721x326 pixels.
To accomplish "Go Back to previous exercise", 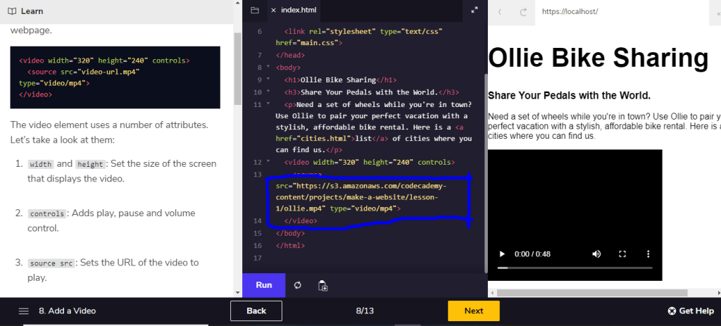I will tap(256, 311).
